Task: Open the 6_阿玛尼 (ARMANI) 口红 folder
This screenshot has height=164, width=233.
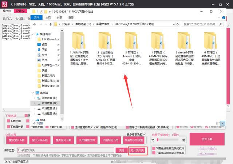Action: pos(210,48)
